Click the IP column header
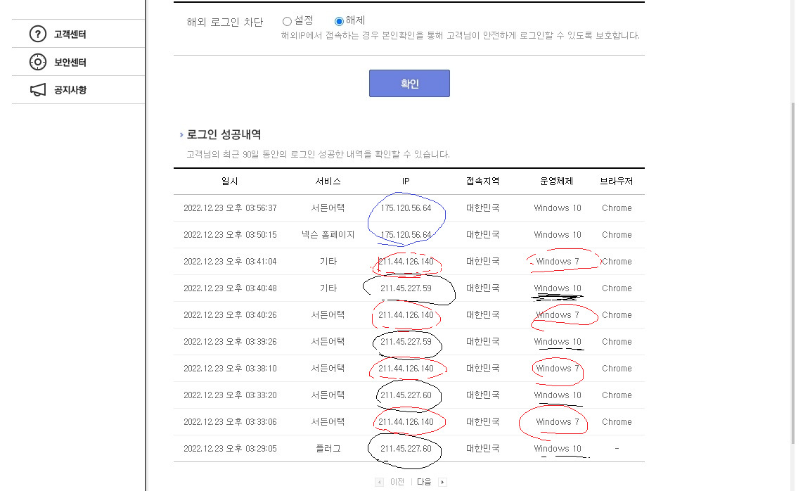This screenshot has height=491, width=810. 406,181
